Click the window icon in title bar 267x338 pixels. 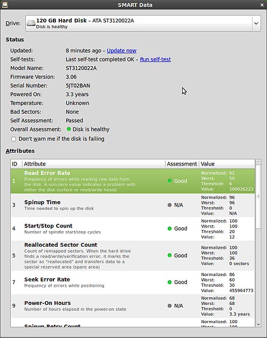pyautogui.click(x=5, y=4)
